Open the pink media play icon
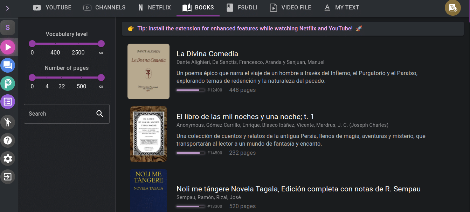The height and width of the screenshot is (212, 470). 8,47
